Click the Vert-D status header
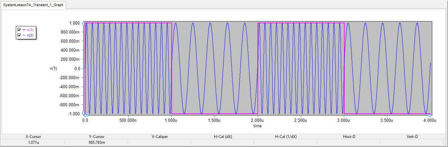 click(x=412, y=137)
